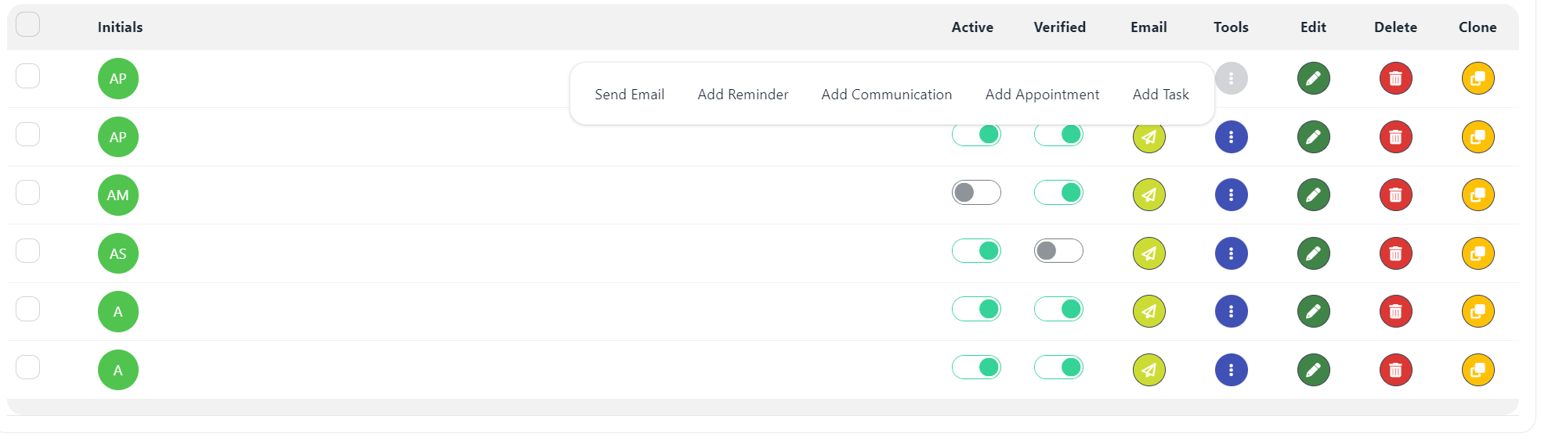Tick the checkbox beside the AM row
1541x441 pixels.
pos(28,192)
